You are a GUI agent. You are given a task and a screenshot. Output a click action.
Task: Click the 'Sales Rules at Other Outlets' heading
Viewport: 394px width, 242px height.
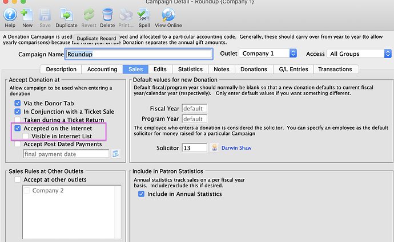(46, 171)
